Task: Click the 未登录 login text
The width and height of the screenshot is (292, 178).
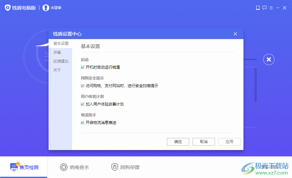Action: (x=56, y=8)
